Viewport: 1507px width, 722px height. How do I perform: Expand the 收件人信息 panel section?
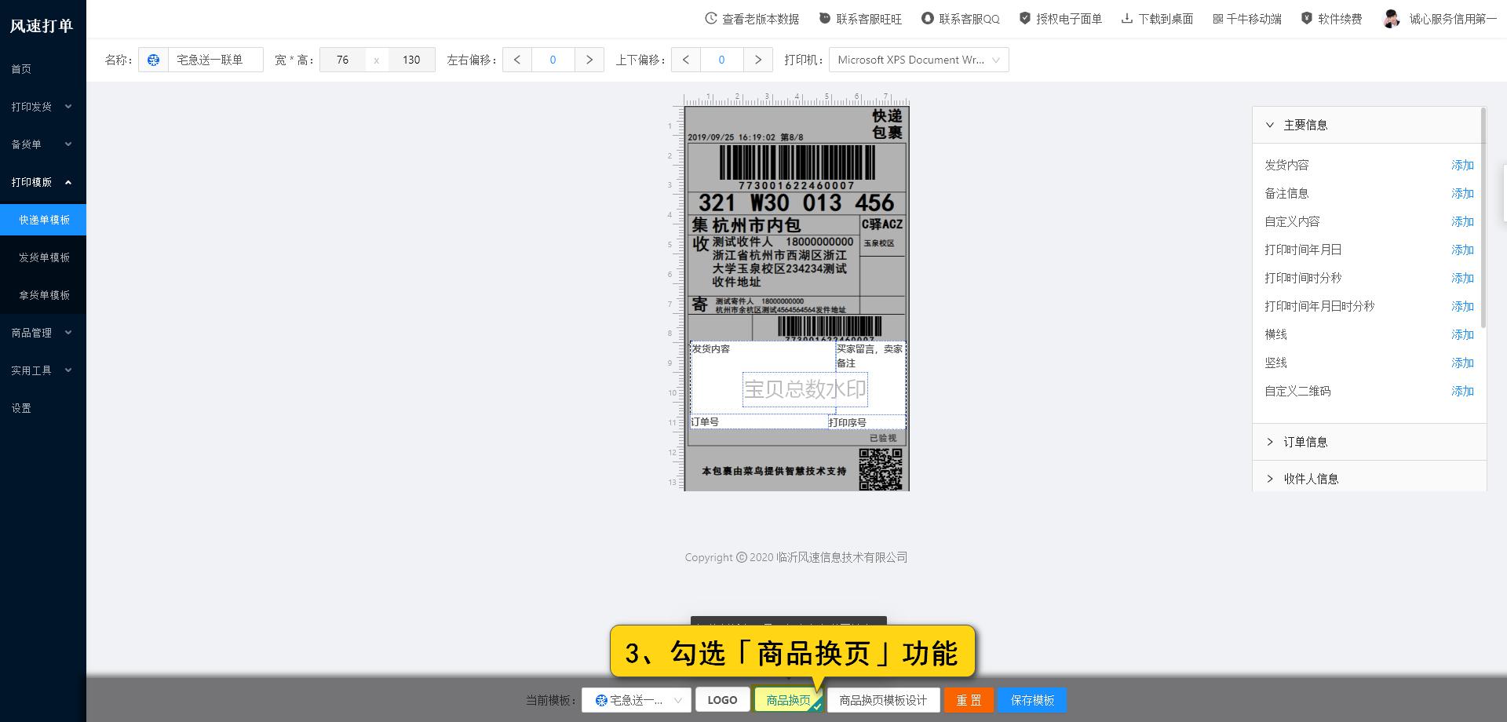click(1370, 478)
